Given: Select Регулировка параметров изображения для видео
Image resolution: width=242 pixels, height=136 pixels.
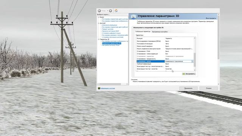Looking at the screenshot, I should (115, 21).
